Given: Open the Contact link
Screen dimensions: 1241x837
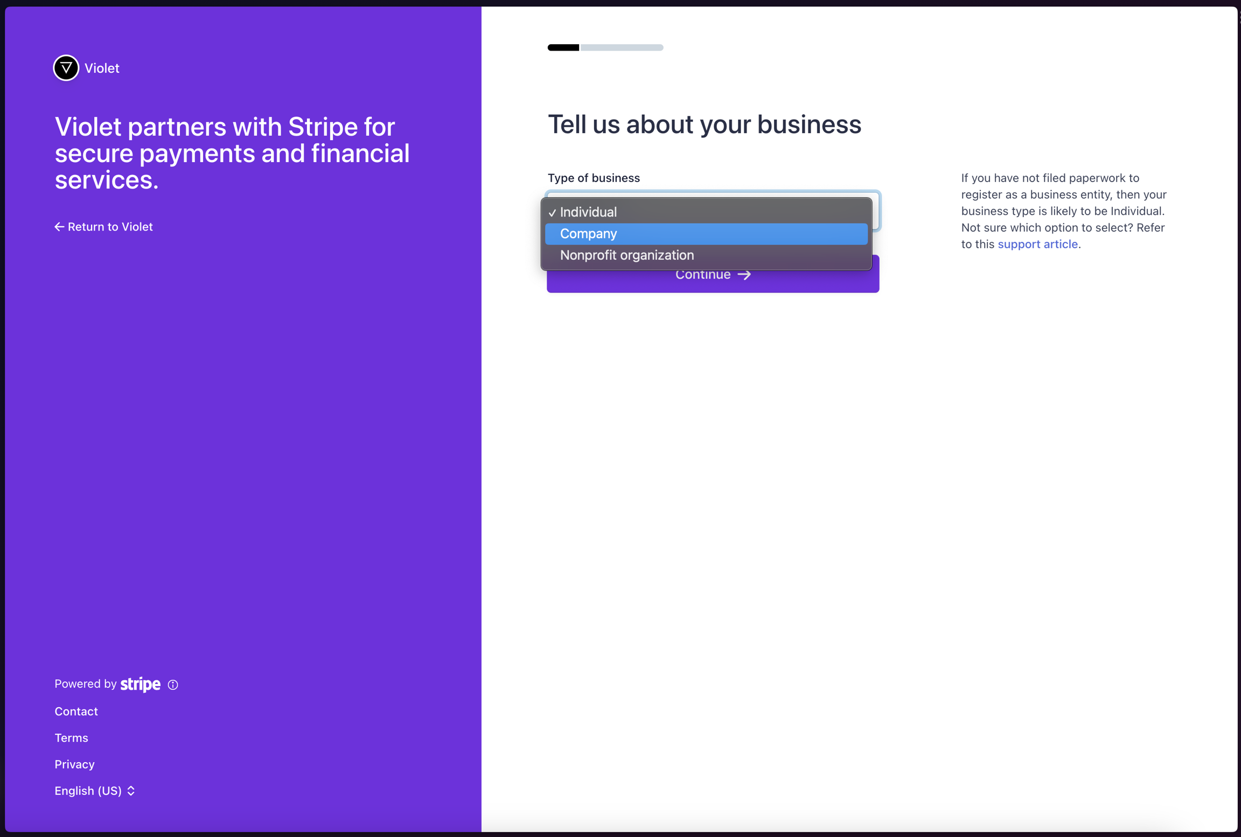Looking at the screenshot, I should click(x=76, y=712).
